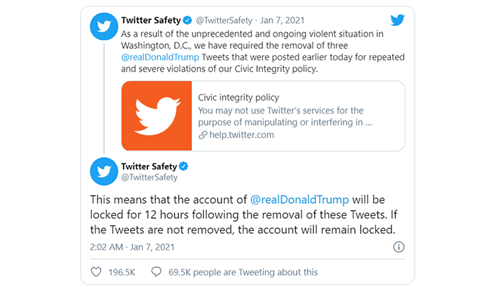Open Twitter Safety avatar on second tweet

(x=104, y=171)
